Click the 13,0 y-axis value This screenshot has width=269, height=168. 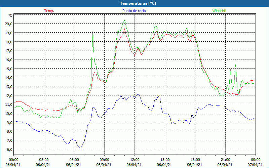click(x=9, y=86)
